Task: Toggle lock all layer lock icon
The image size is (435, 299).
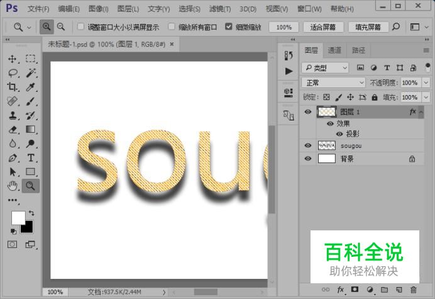Action: (x=375, y=98)
